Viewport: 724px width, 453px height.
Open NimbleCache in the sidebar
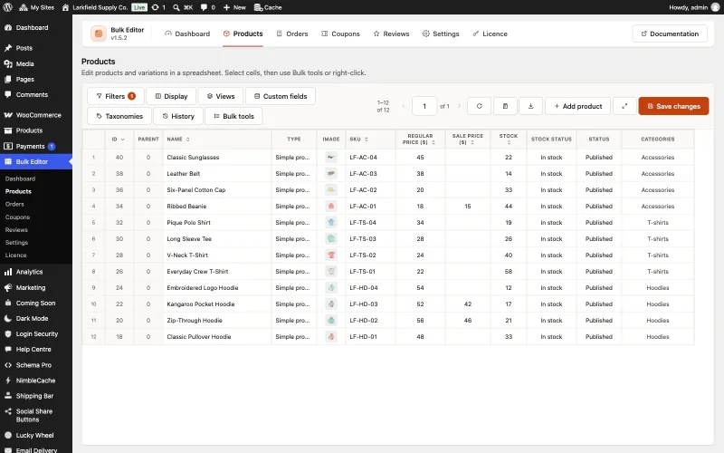[x=36, y=381]
